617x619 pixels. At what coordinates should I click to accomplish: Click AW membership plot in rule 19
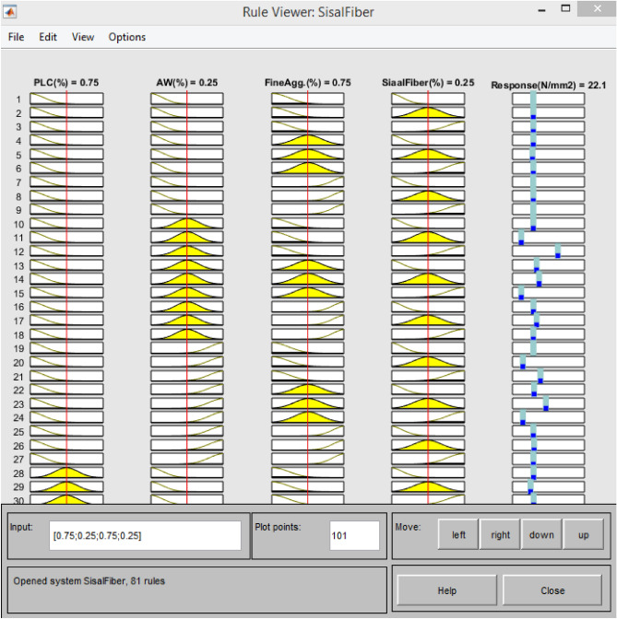187,348
